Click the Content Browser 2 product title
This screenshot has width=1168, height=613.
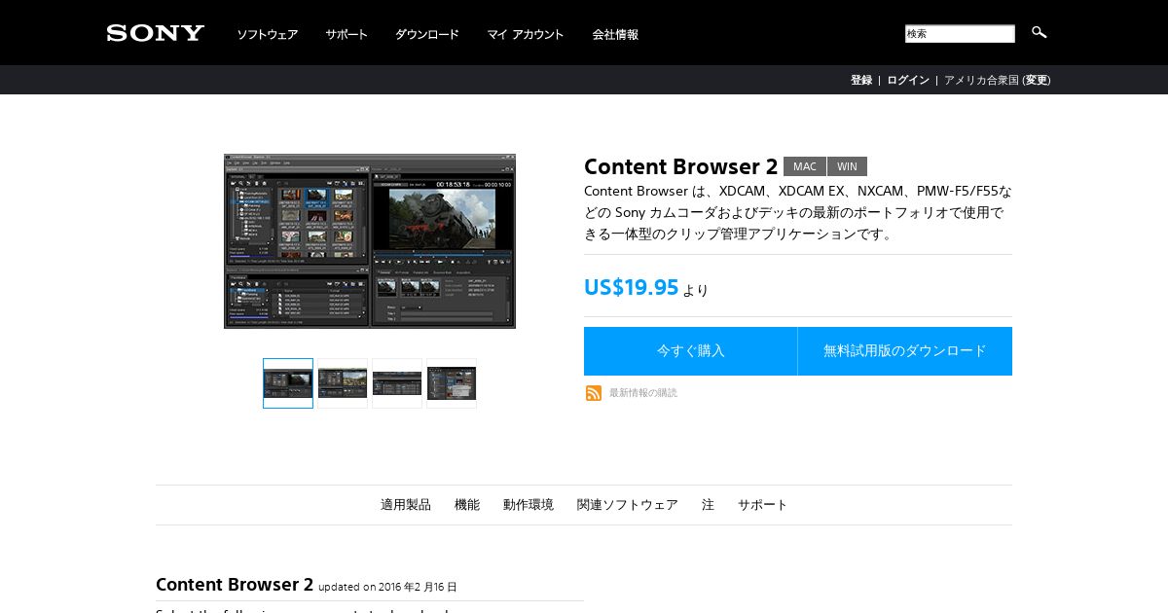(x=680, y=166)
